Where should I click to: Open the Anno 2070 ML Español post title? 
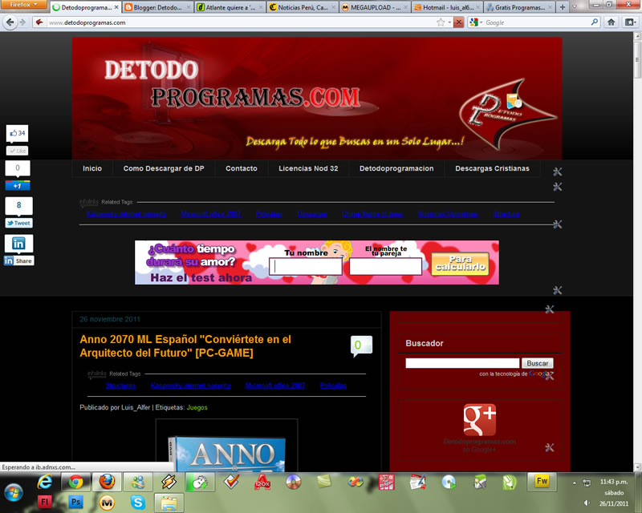pyautogui.click(x=185, y=346)
